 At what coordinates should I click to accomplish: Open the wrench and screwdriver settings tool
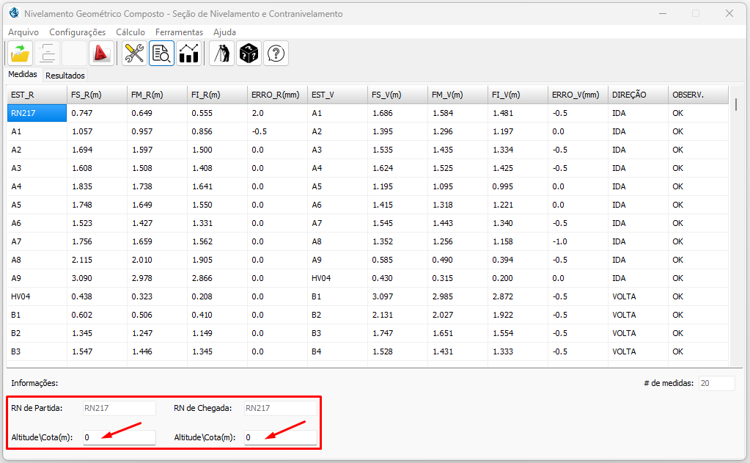pyautogui.click(x=134, y=54)
